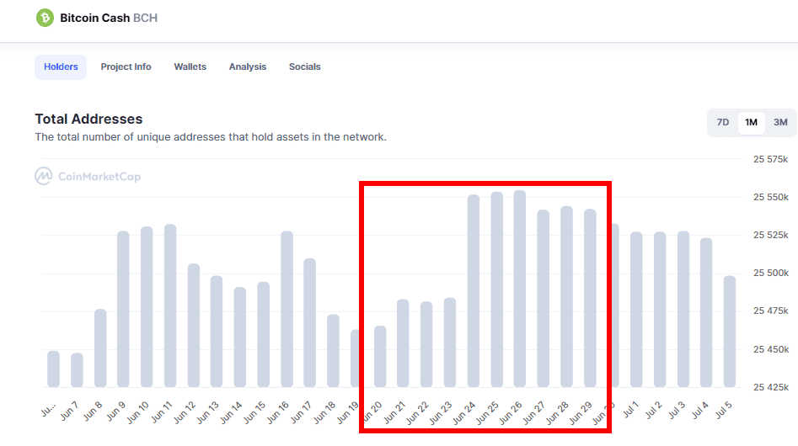
Task: Click the Jun 10 x-axis date label
Action: coord(138,412)
